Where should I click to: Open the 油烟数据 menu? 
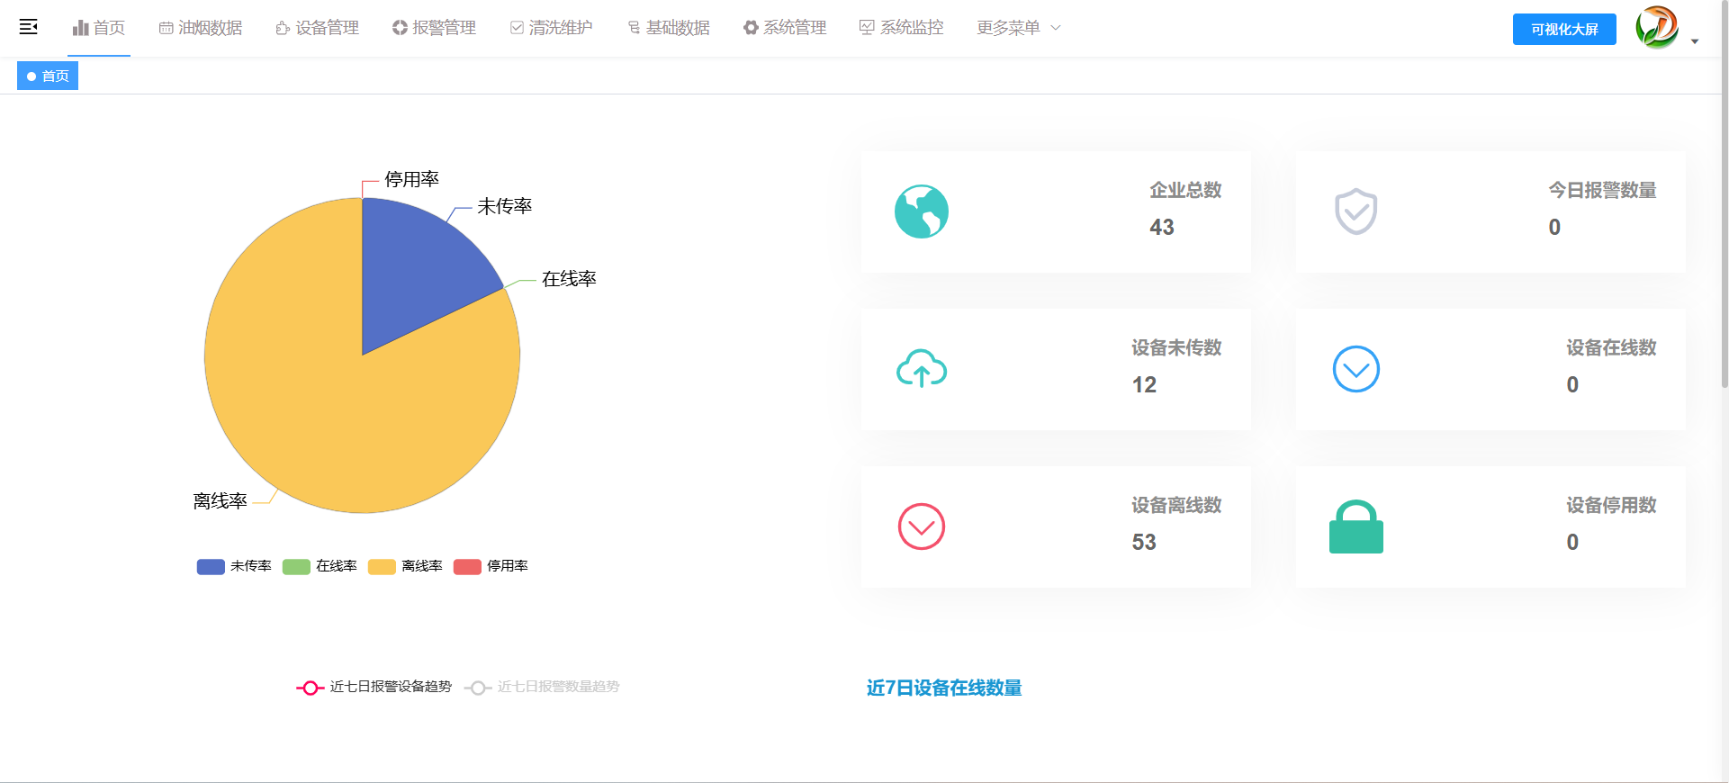201,28
